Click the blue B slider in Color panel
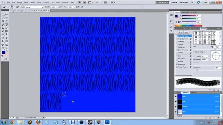Viewport: 223px width, 125px height. (189, 22)
